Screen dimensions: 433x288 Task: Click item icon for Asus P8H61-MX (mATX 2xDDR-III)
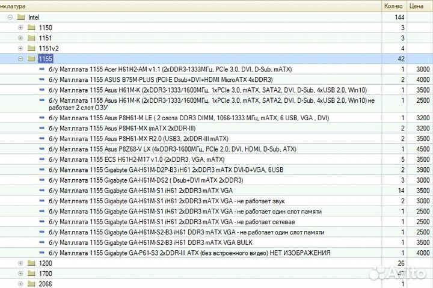coord(42,128)
